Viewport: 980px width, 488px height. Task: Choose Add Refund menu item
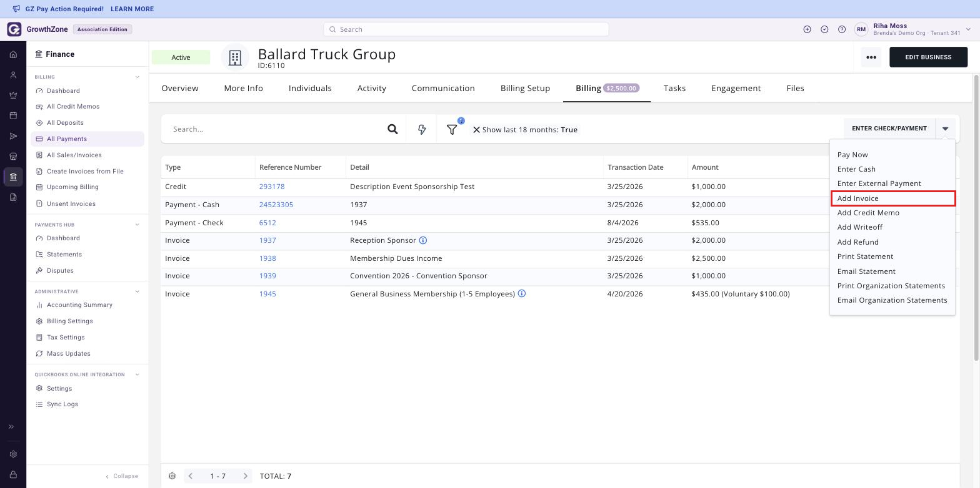858,242
